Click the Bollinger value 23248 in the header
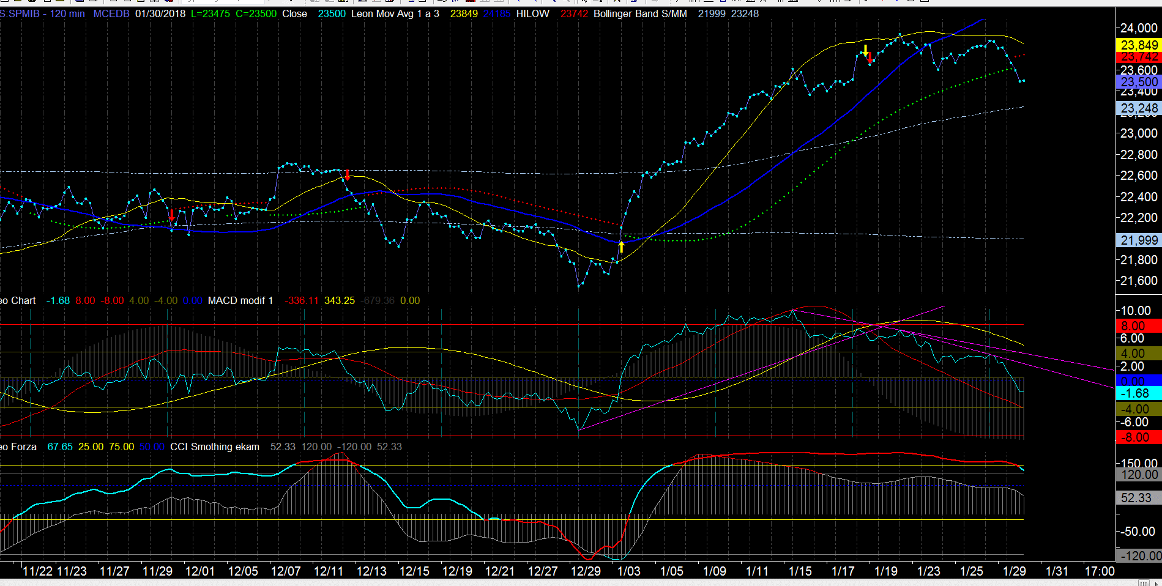 (x=745, y=13)
